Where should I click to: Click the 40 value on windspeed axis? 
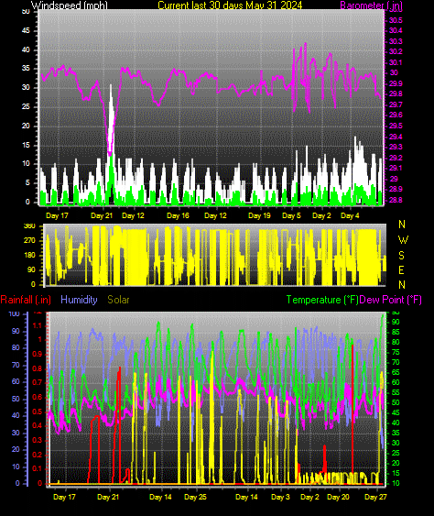tap(26, 49)
